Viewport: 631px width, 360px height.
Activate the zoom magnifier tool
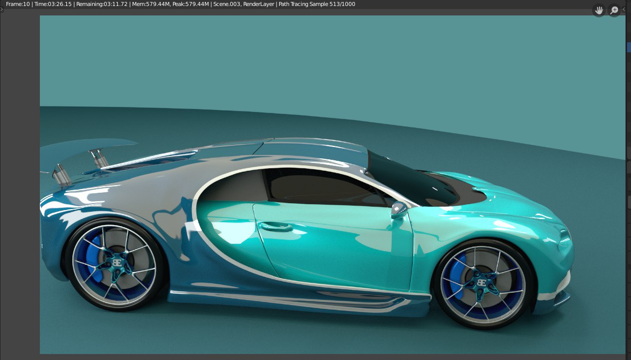pyautogui.click(x=614, y=10)
